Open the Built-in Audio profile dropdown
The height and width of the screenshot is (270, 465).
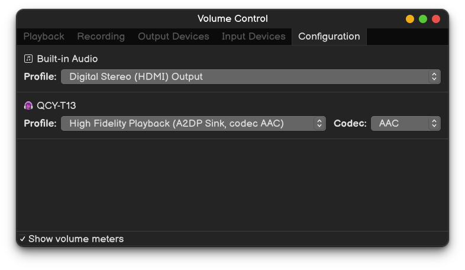pos(251,77)
